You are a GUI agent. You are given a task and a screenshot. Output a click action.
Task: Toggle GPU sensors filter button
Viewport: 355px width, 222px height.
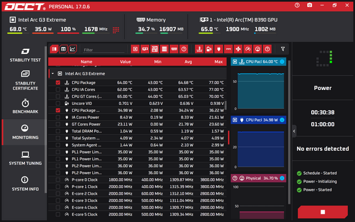145,49
